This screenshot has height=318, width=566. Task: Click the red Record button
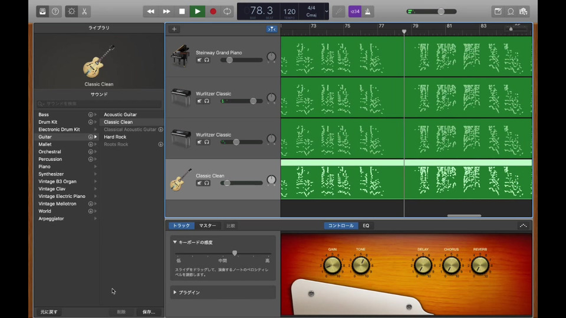213,11
